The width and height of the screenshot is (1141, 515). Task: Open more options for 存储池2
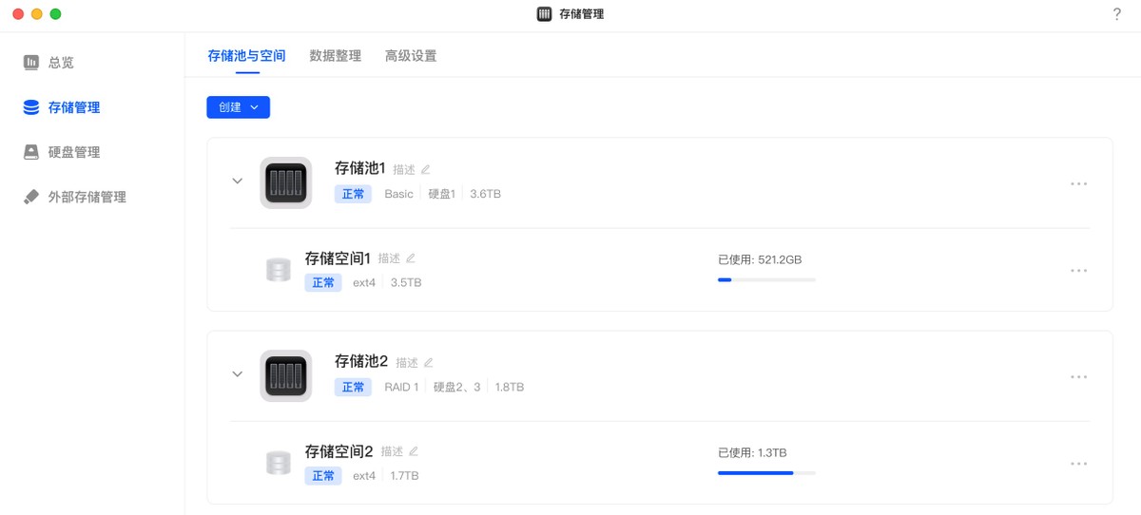coord(1078,377)
